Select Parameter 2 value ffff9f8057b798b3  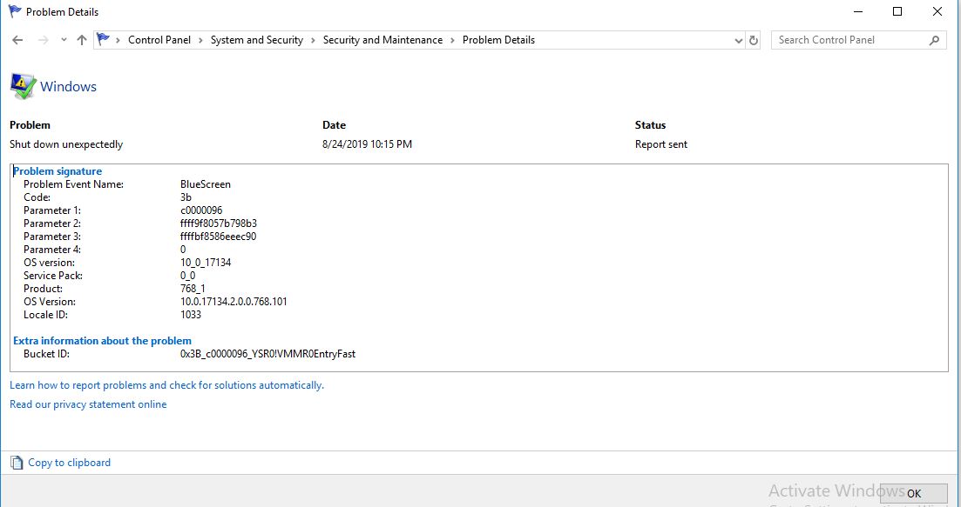click(x=218, y=223)
